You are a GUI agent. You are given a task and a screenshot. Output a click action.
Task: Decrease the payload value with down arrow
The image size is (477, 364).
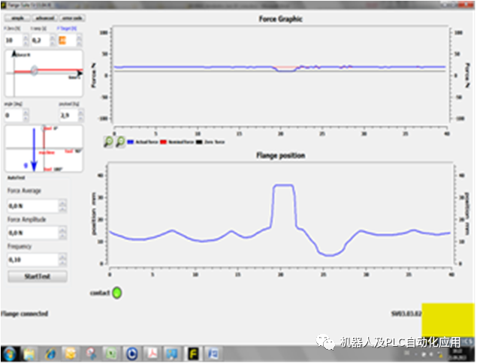[x=81, y=118]
